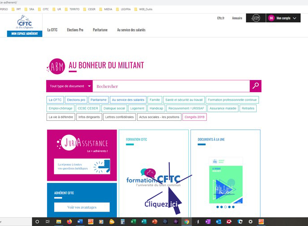Open the SRA bookmarks folder
This screenshot has width=308, height=226.
29,9
